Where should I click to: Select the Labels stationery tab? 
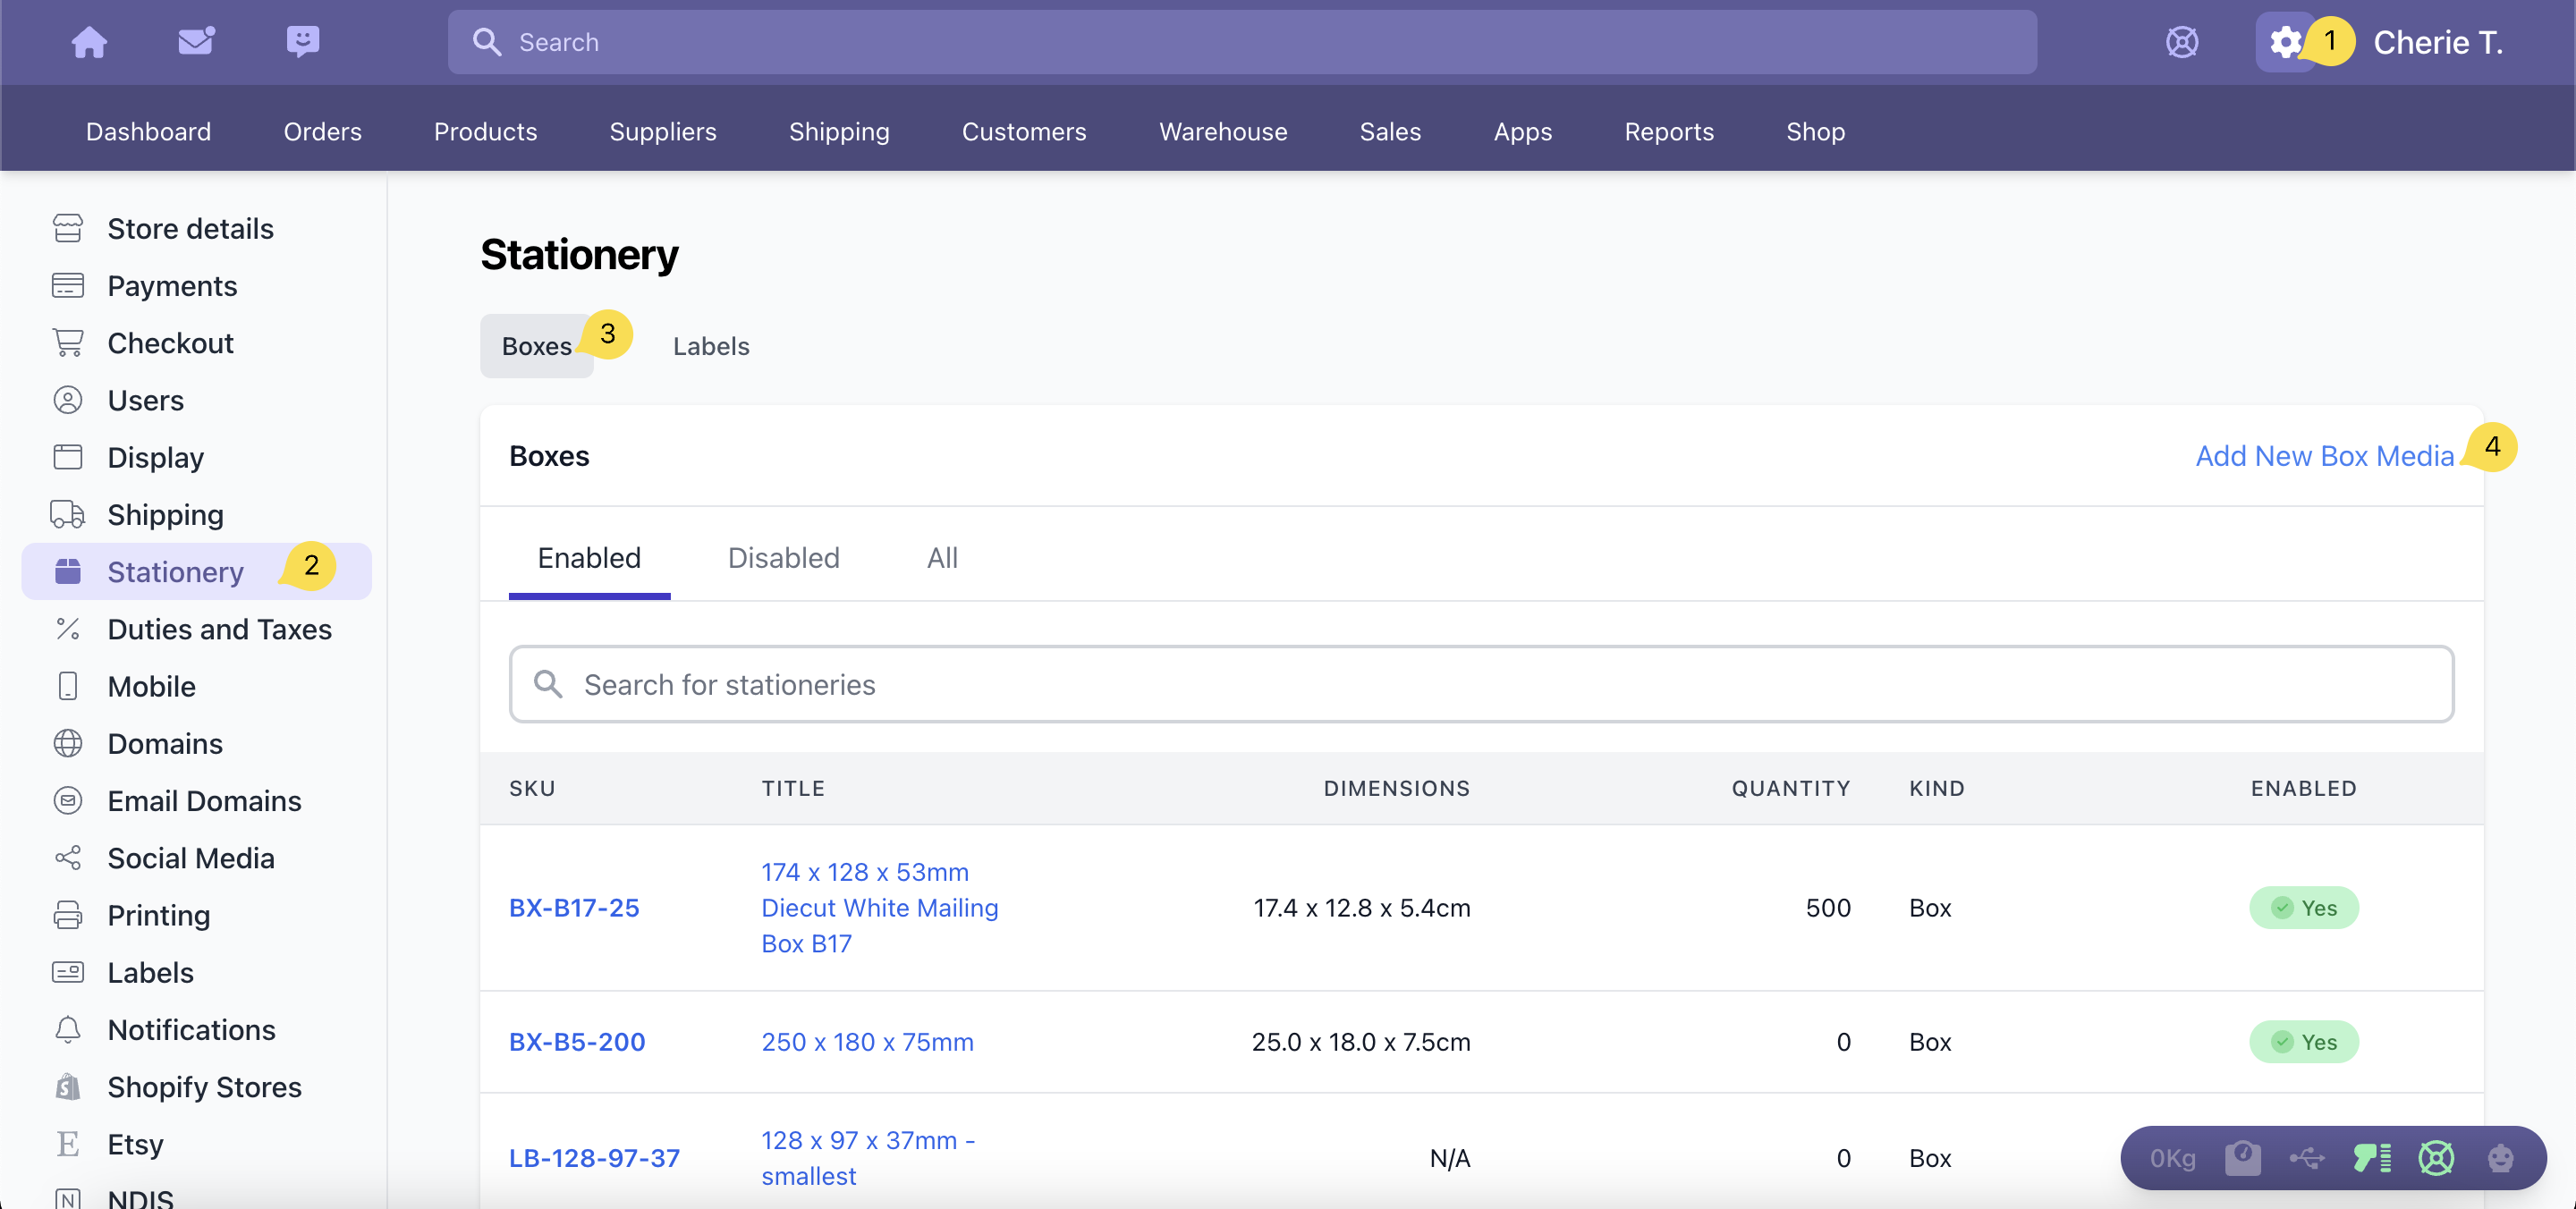[x=710, y=346]
